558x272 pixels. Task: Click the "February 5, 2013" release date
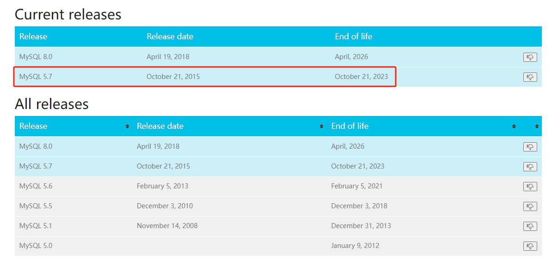[162, 186]
